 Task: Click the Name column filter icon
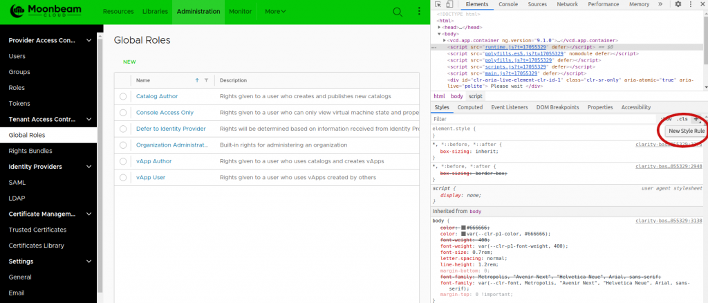tap(207, 80)
